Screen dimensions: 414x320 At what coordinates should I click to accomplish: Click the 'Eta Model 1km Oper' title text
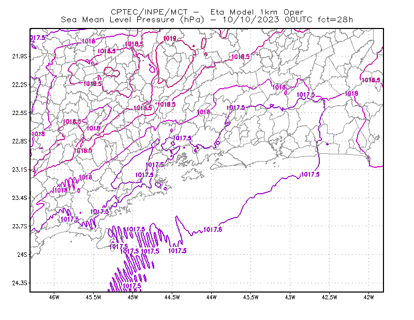257,12
